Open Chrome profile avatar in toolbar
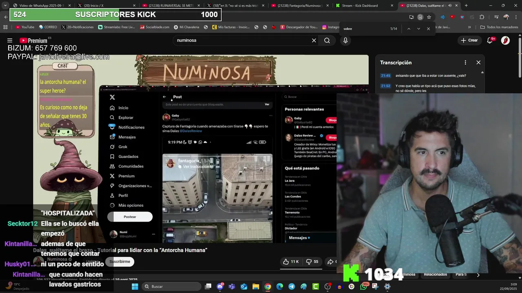 click(x=506, y=17)
